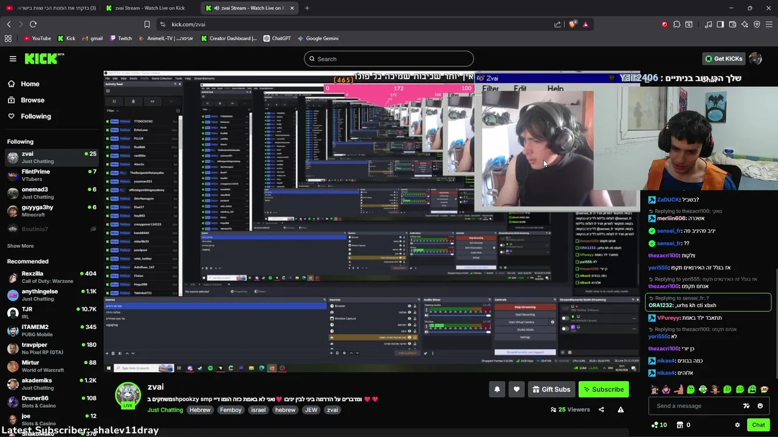The width and height of the screenshot is (778, 437).
Task: Open YouTube bookmark
Action: [37, 38]
